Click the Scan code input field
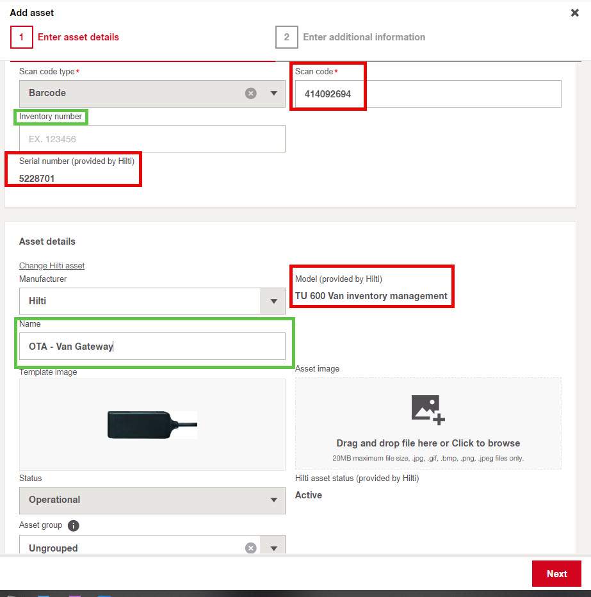591x597 pixels. pos(427,94)
